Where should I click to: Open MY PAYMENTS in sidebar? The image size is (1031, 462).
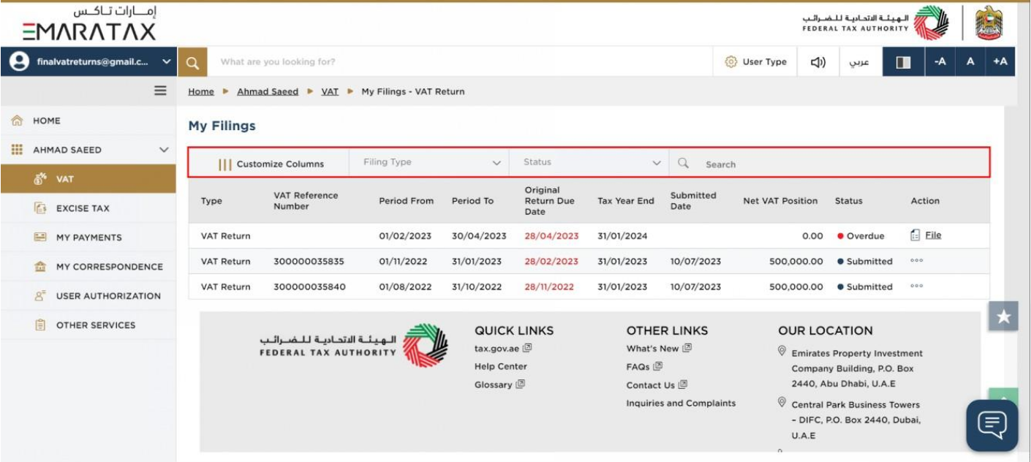point(88,238)
